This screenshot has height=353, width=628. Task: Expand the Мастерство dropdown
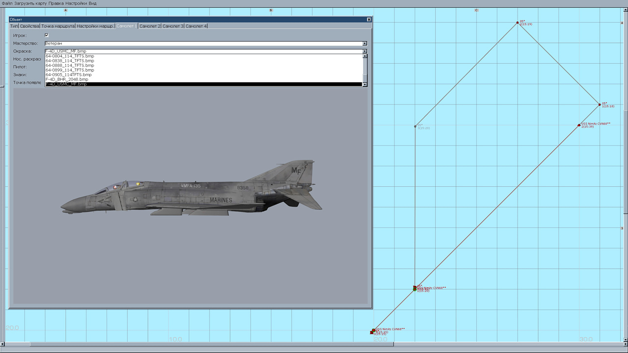365,44
